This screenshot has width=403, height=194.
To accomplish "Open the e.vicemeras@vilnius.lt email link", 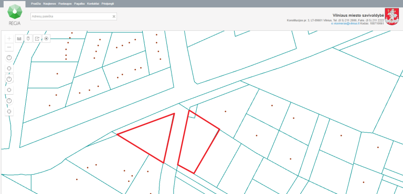I will [x=345, y=24].
